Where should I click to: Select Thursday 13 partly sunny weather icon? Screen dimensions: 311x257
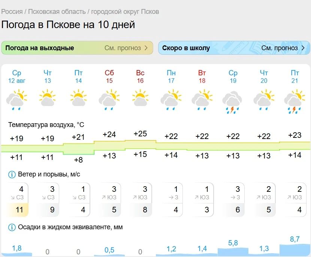click(48, 97)
